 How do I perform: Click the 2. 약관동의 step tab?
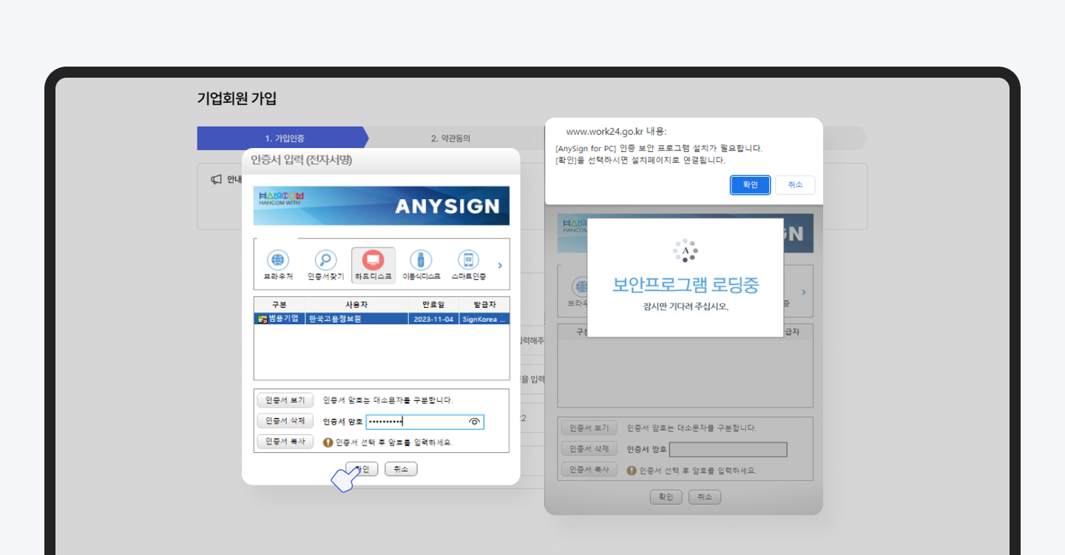[451, 138]
